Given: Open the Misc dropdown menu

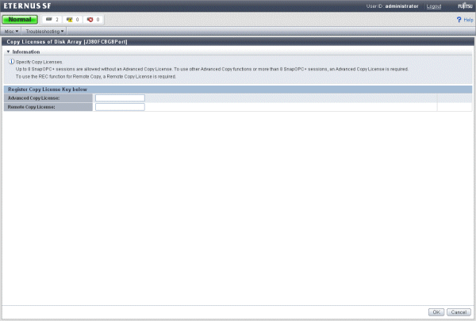Looking at the screenshot, I should click(11, 31).
